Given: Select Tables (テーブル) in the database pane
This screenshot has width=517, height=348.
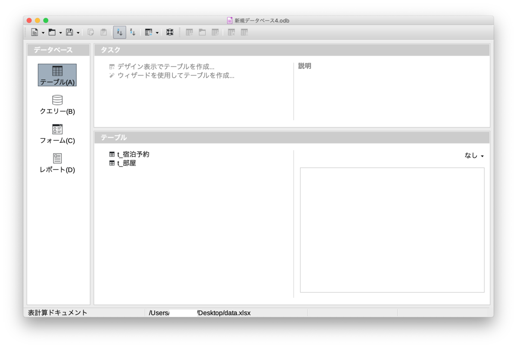Looking at the screenshot, I should point(57,75).
